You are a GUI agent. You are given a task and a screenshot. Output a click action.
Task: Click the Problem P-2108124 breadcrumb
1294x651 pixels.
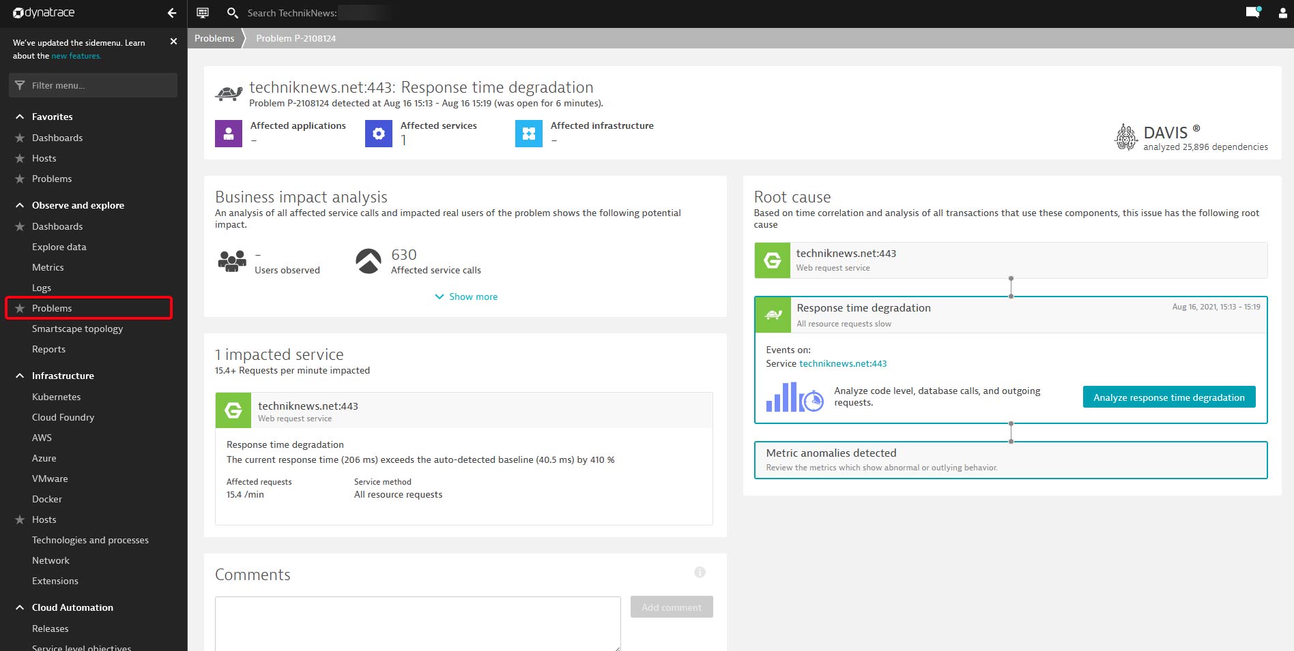(x=296, y=38)
